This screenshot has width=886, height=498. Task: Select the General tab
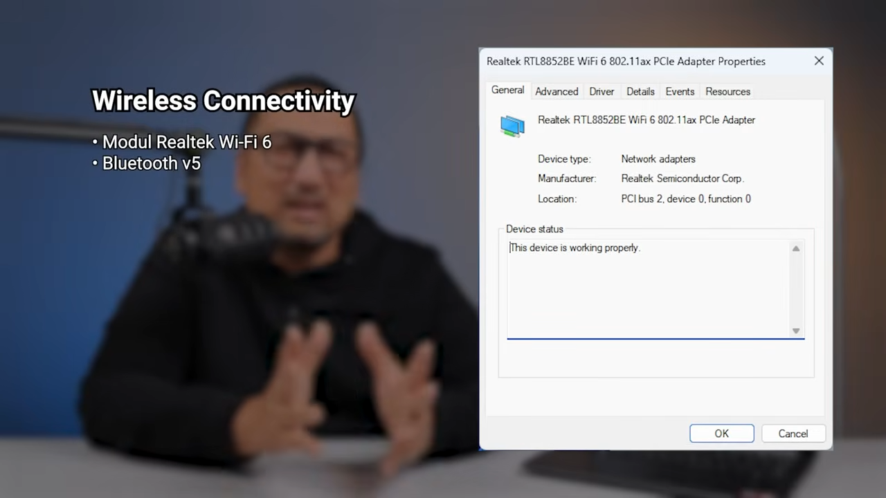[x=507, y=91]
